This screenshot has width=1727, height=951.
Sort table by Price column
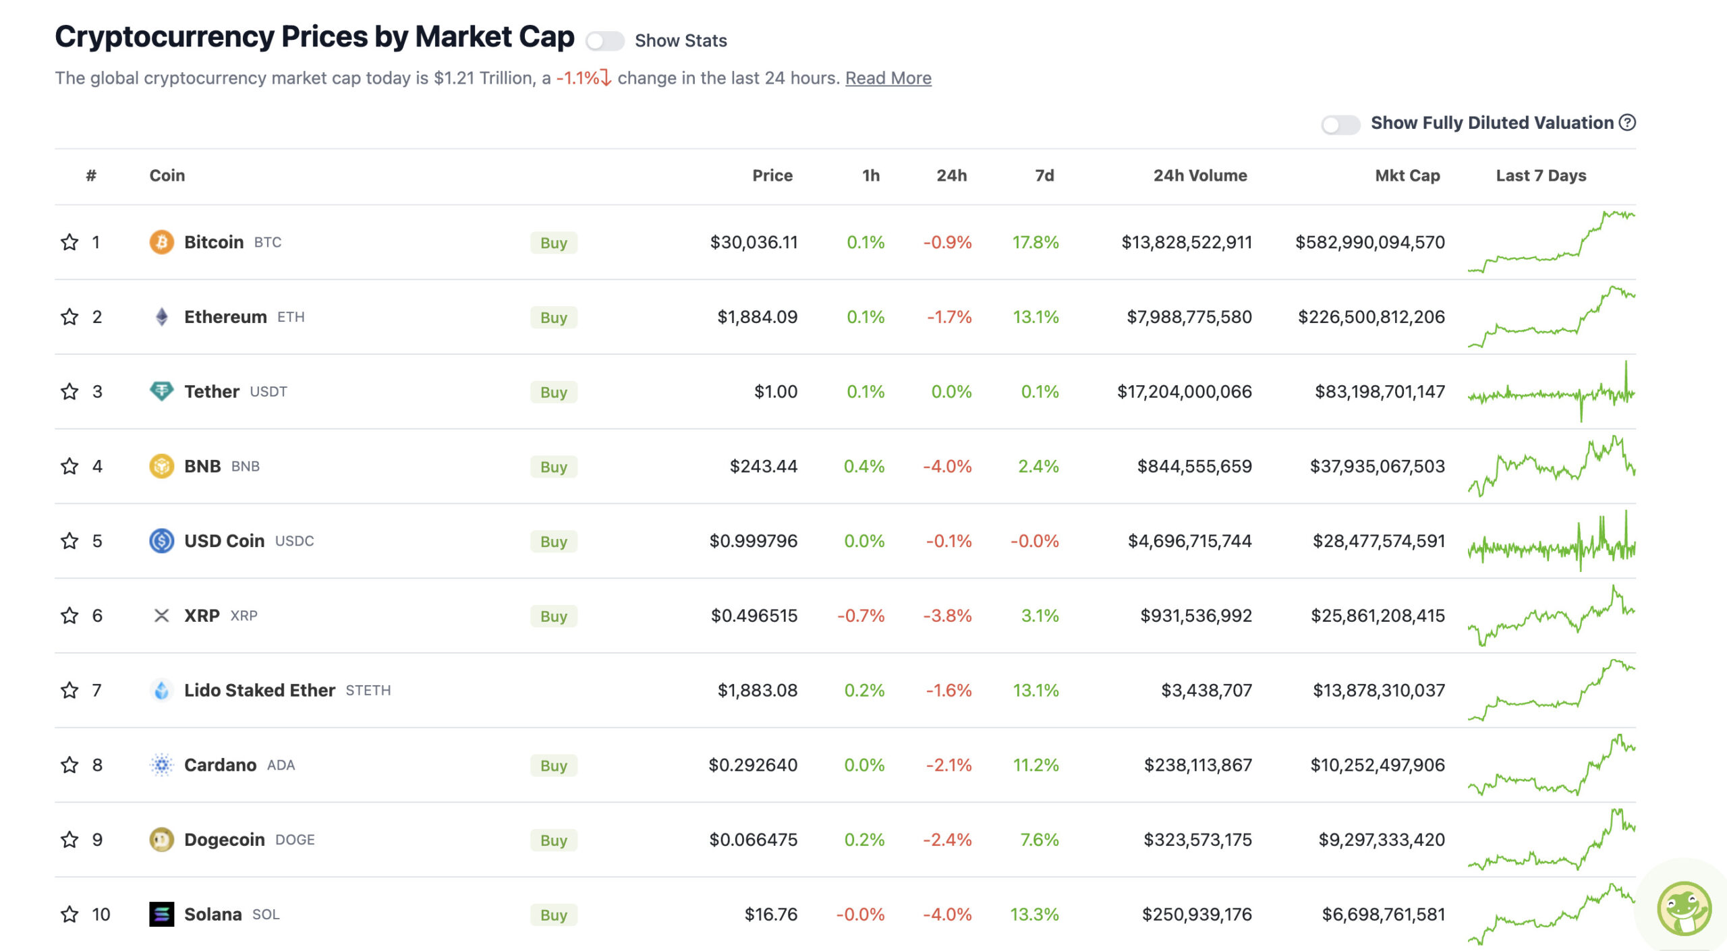click(x=772, y=176)
